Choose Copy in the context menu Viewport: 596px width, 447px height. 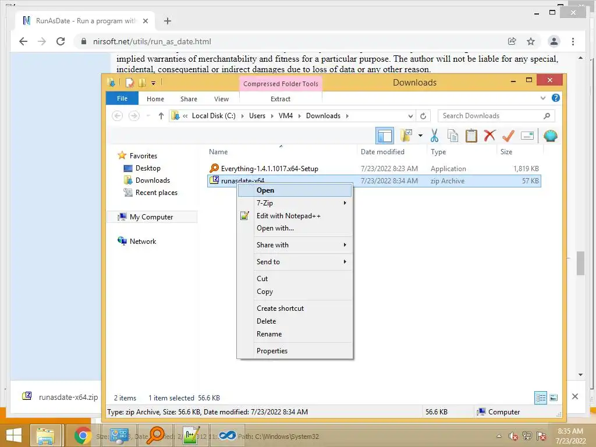tap(295, 292)
